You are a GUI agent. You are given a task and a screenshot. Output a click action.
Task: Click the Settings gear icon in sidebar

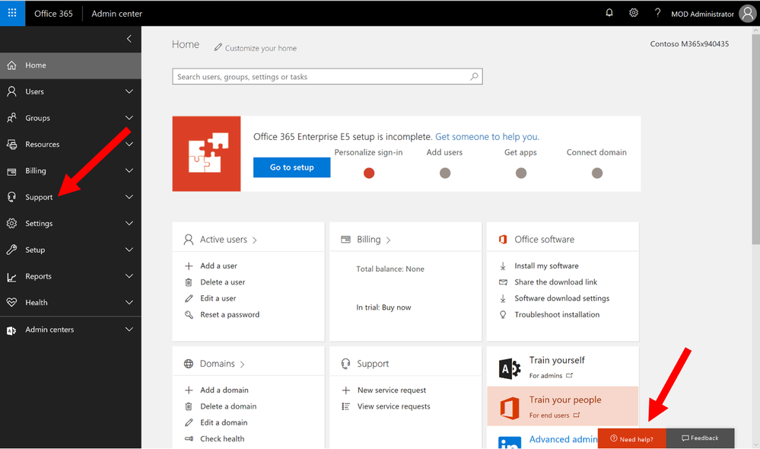(x=11, y=223)
